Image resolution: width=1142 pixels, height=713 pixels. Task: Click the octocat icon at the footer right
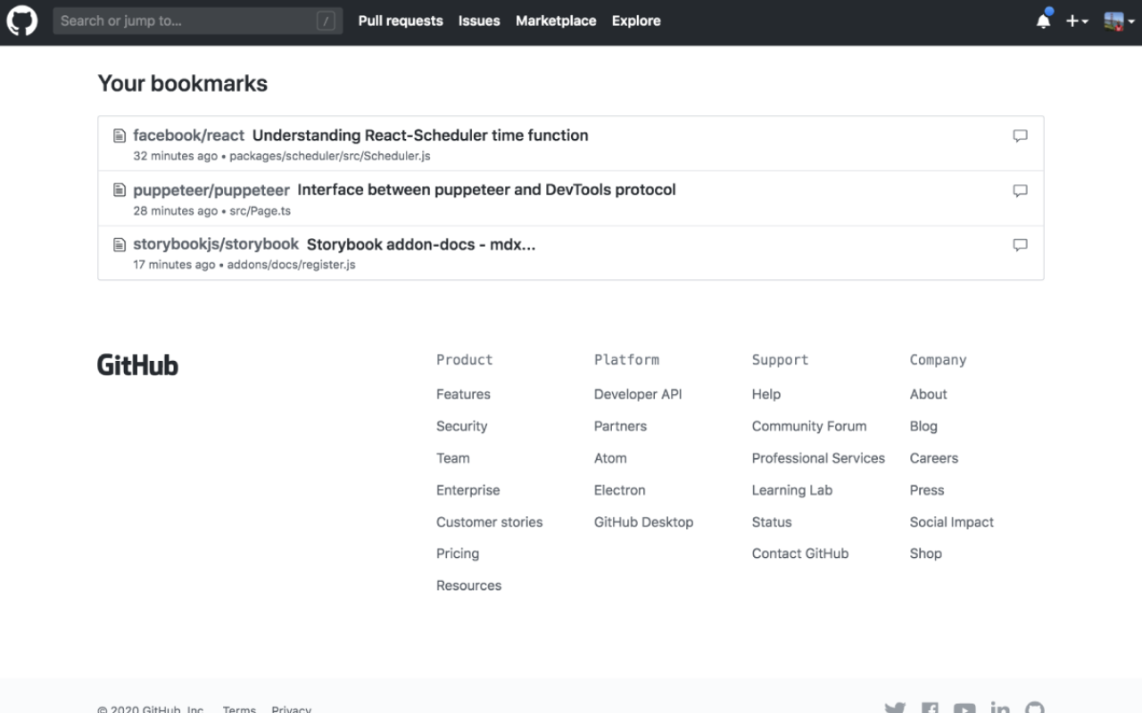pos(1034,707)
